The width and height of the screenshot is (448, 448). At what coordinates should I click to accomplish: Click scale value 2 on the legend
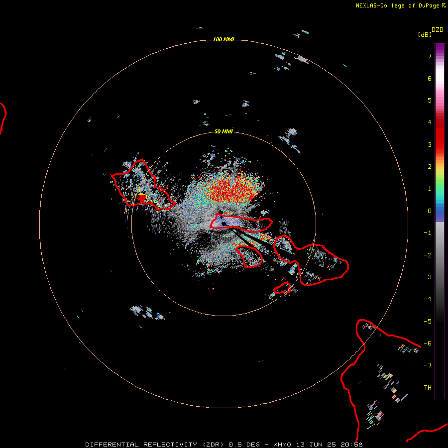(x=430, y=167)
